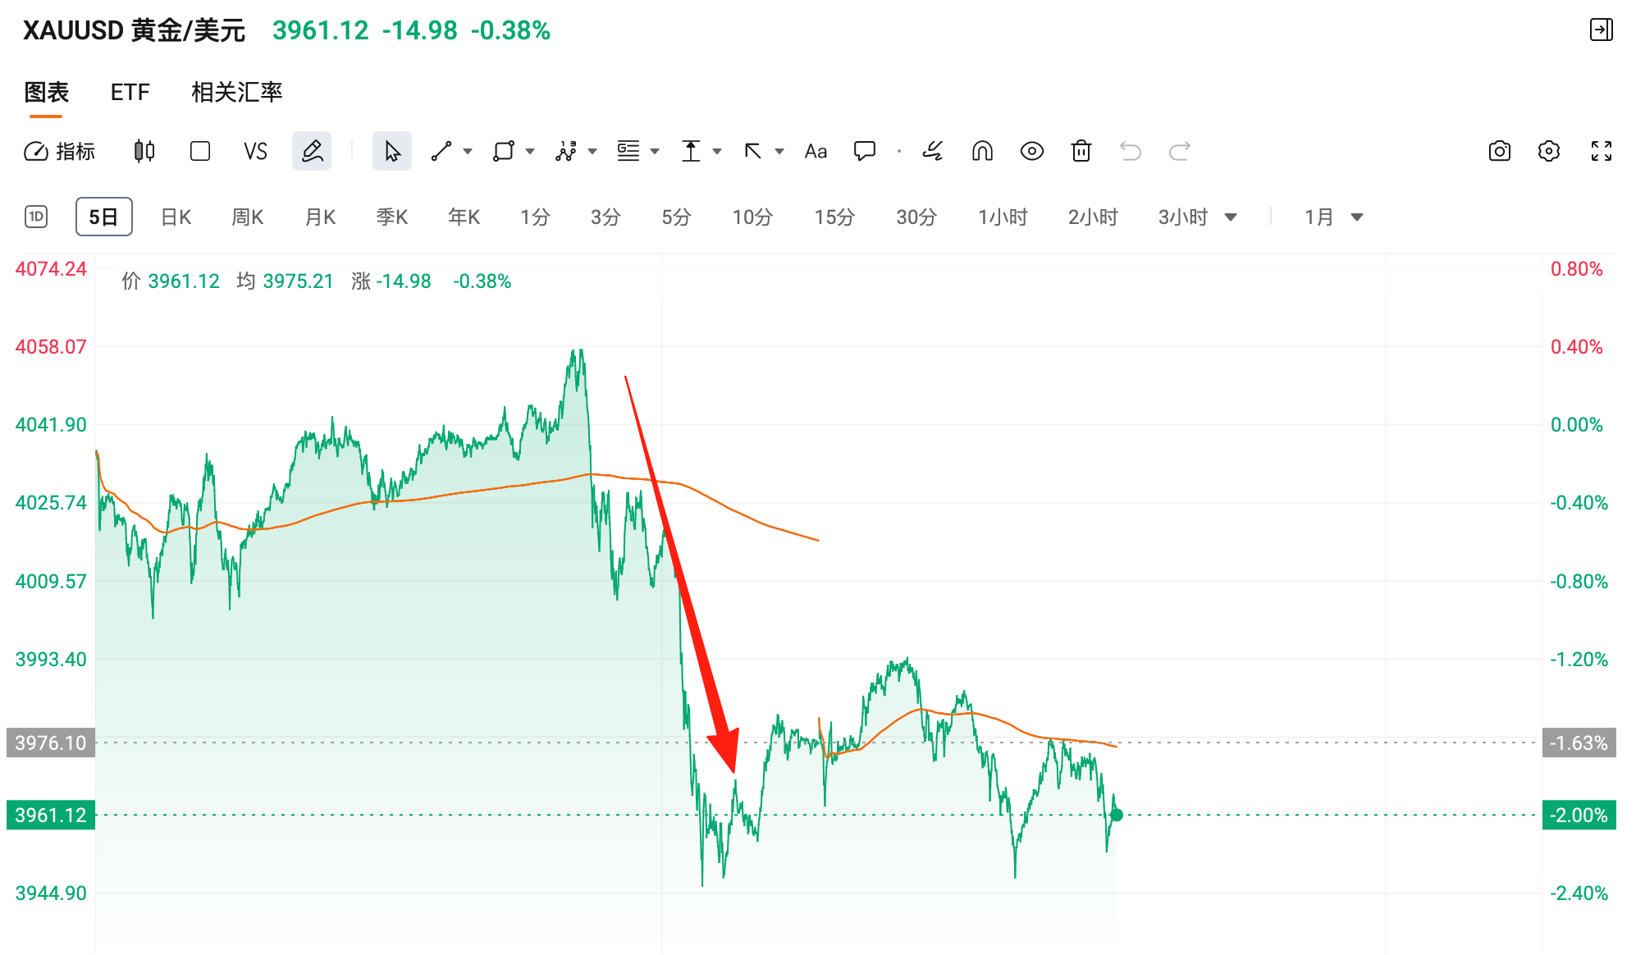Viewport: 1636px width, 955px height.
Task: Open the 指标 indicators panel
Action: (60, 151)
